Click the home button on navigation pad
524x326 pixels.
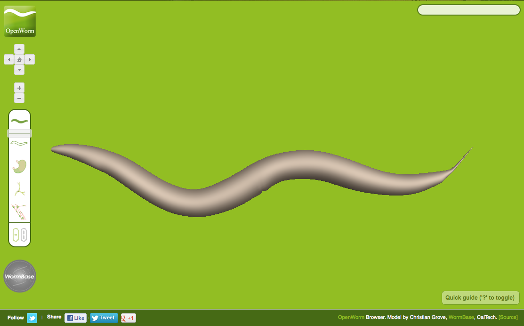[19, 59]
